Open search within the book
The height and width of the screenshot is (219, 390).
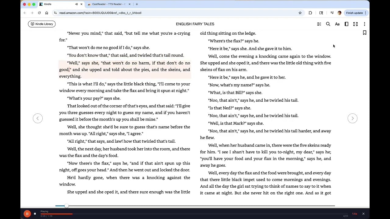click(x=328, y=24)
